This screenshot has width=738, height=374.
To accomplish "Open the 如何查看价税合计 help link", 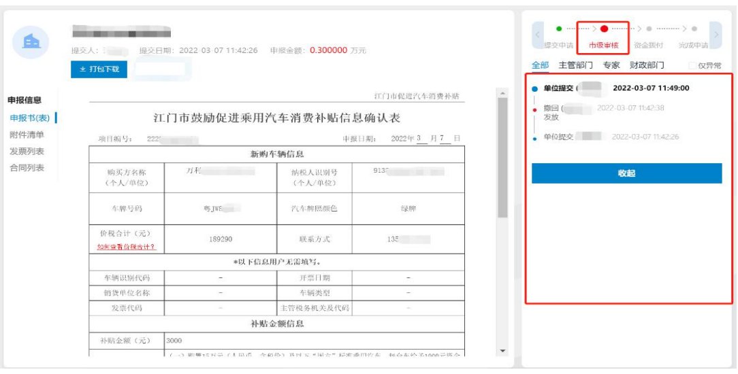I will [127, 247].
